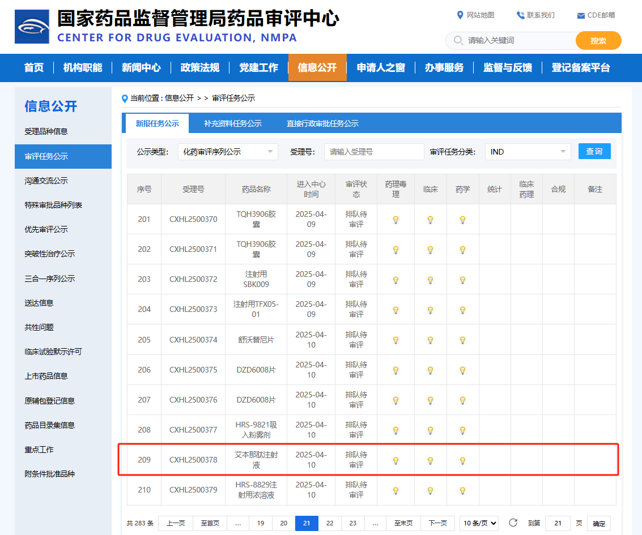Open 机构职能 navigation menu
Screen dimensions: 642x535
[83, 67]
